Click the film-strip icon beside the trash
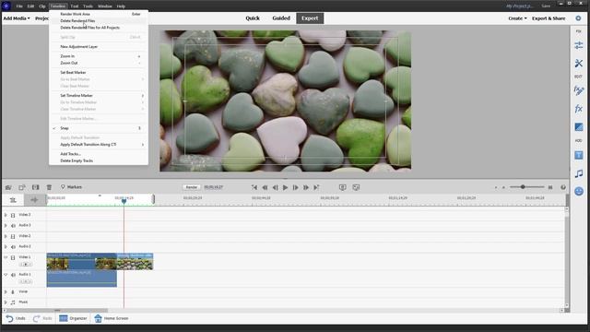This screenshot has width=590, height=332. click(35, 187)
